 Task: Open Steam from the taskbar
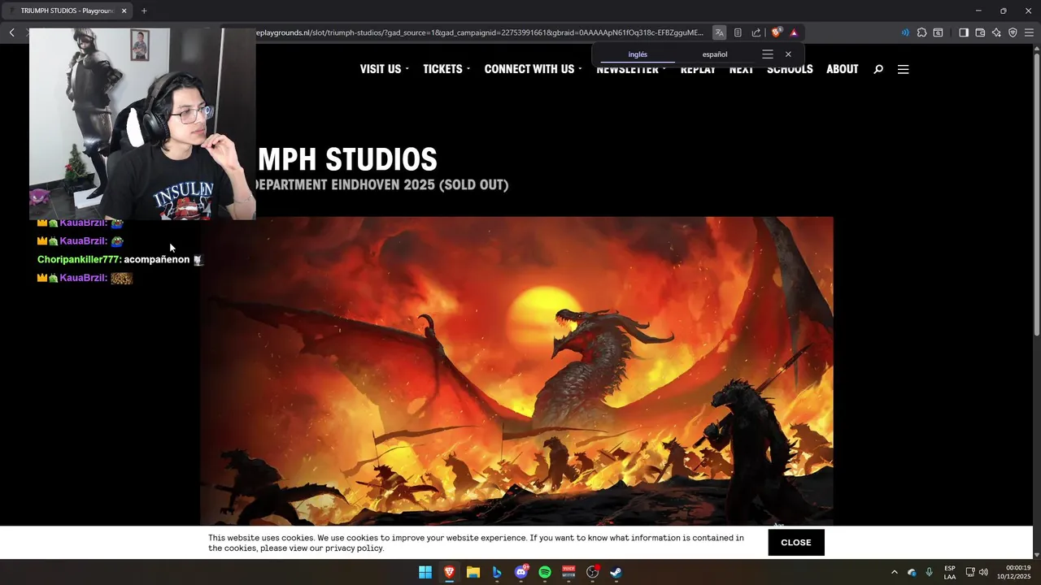tap(616, 572)
